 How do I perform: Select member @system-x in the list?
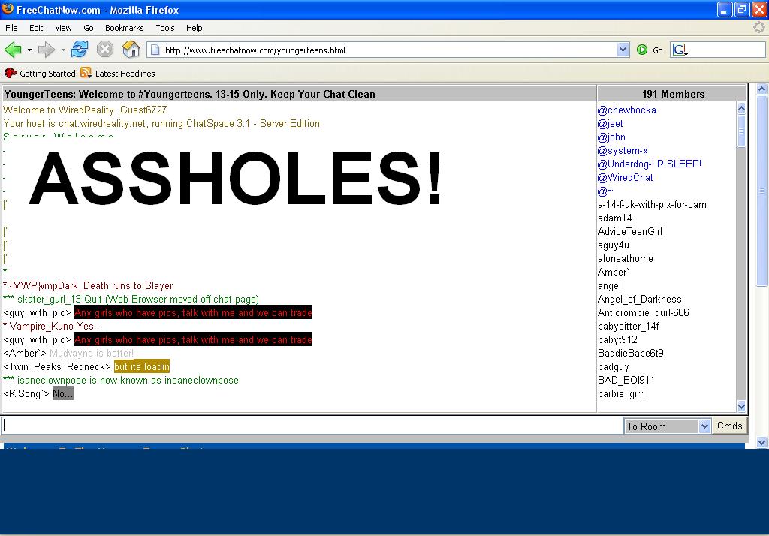coord(623,151)
